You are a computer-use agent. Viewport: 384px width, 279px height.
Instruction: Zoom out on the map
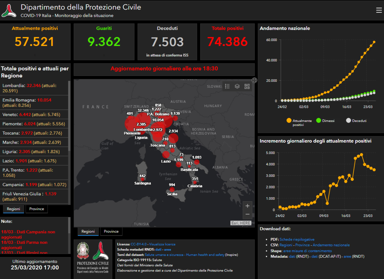(247, 214)
